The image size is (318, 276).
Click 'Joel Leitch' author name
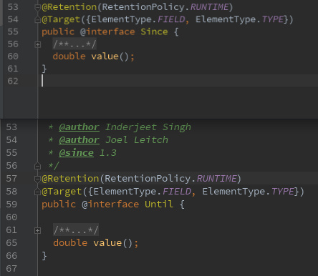click(x=137, y=140)
